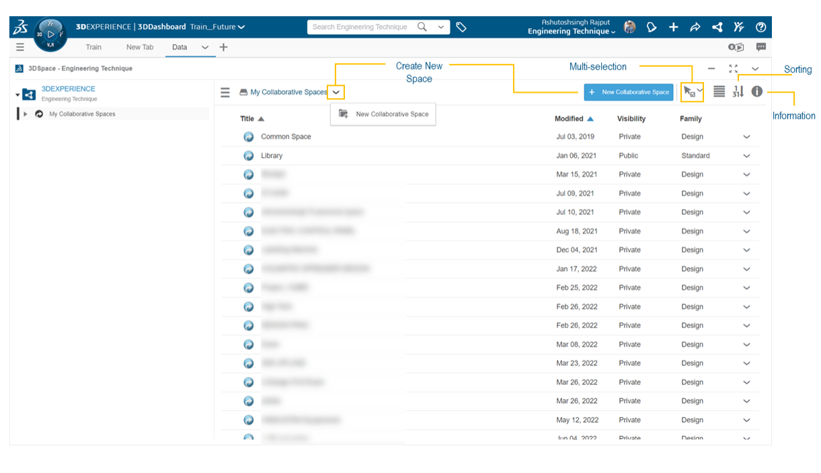Open dropdown next to My Collaborative Spaces

tap(336, 92)
